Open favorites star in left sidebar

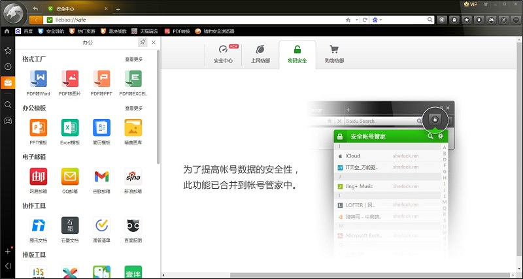coord(8,50)
